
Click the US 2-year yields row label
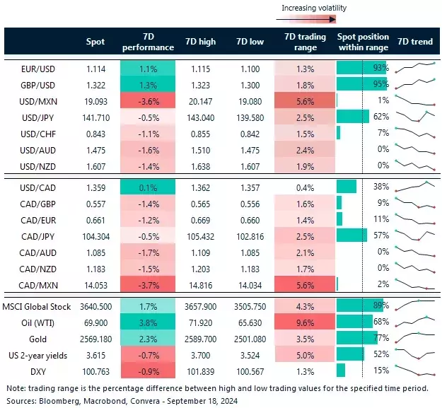(x=37, y=354)
